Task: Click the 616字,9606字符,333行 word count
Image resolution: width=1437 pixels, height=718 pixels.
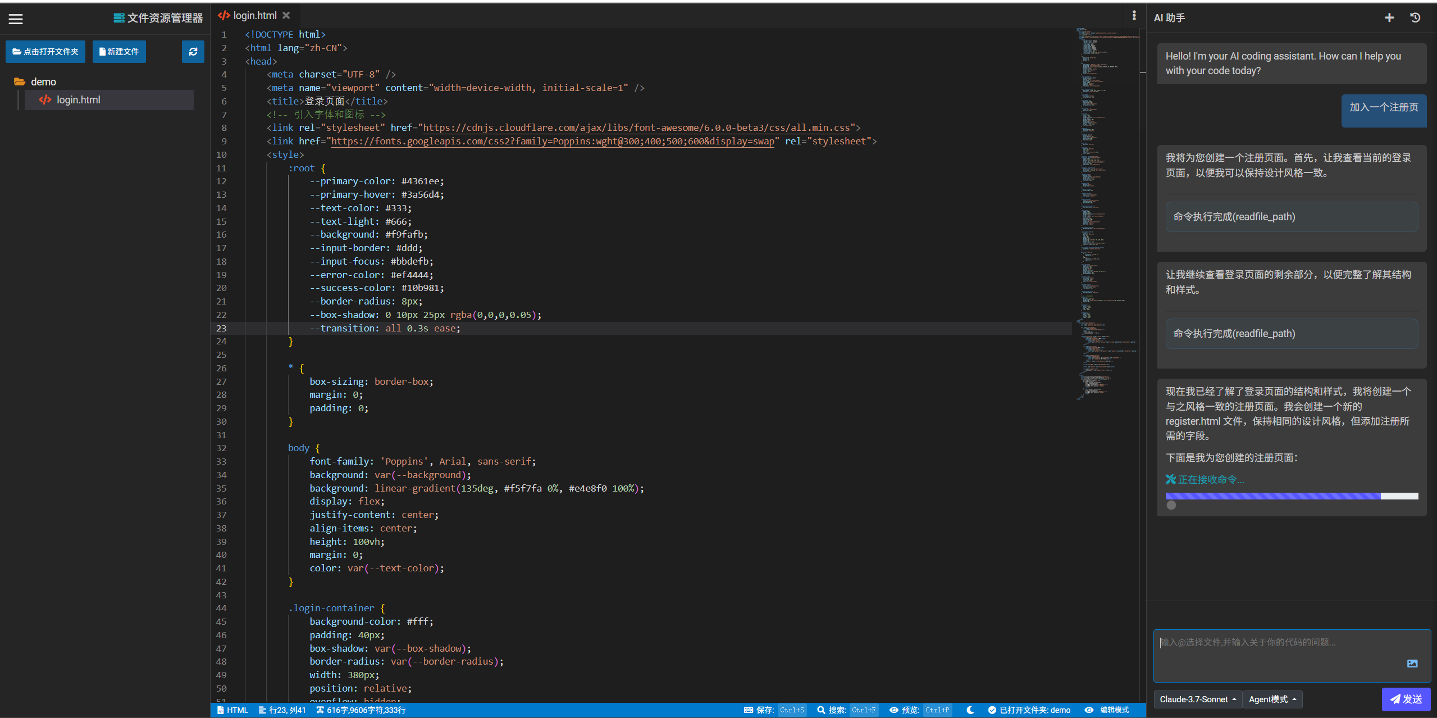Action: [x=361, y=711]
